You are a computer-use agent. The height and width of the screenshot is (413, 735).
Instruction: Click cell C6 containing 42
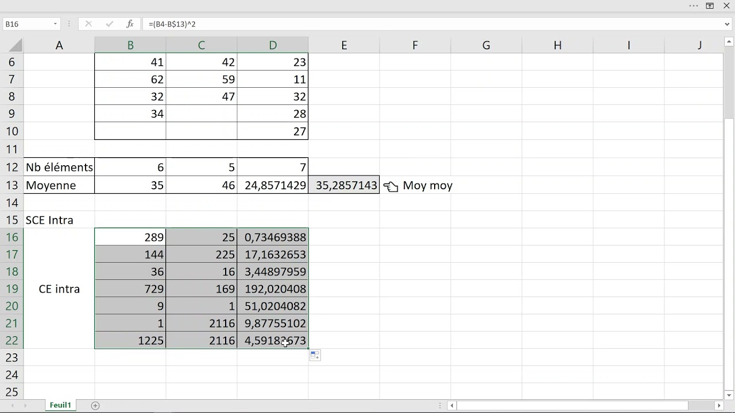pyautogui.click(x=202, y=62)
